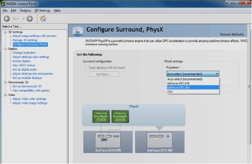
Task: Click the vertical scrollbar up arrow
Action: 249,26
